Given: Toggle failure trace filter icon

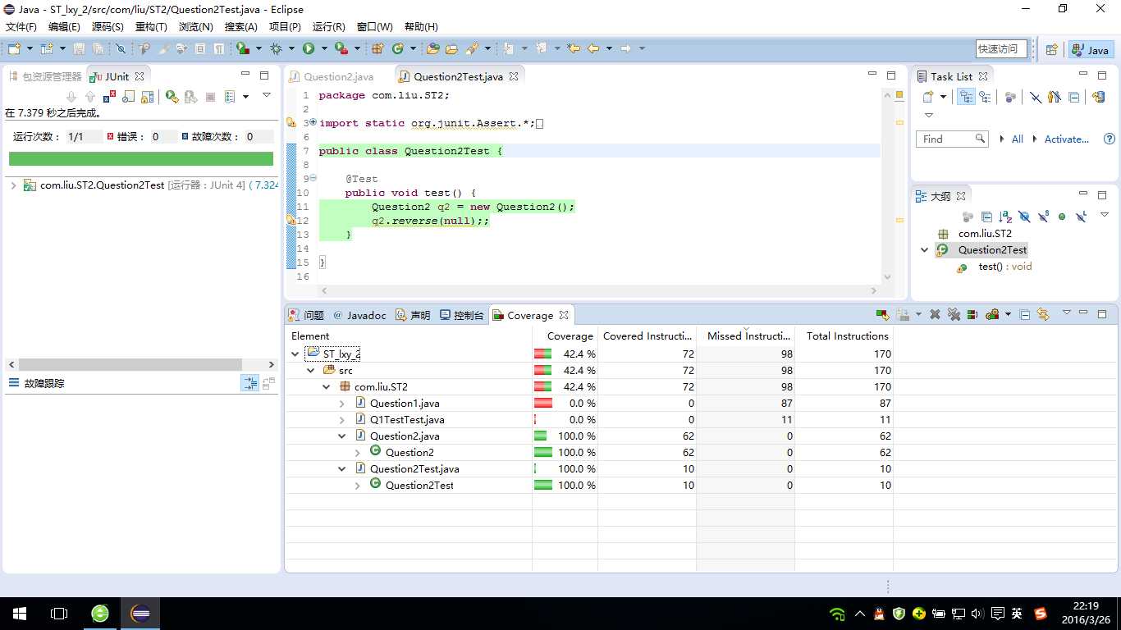Looking at the screenshot, I should point(250,383).
